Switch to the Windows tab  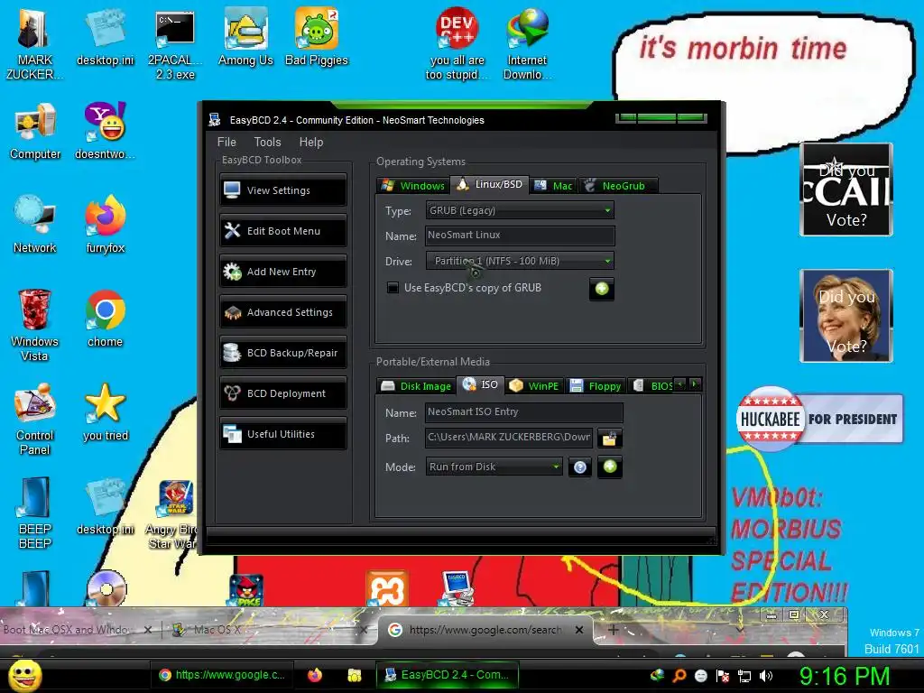click(x=413, y=186)
